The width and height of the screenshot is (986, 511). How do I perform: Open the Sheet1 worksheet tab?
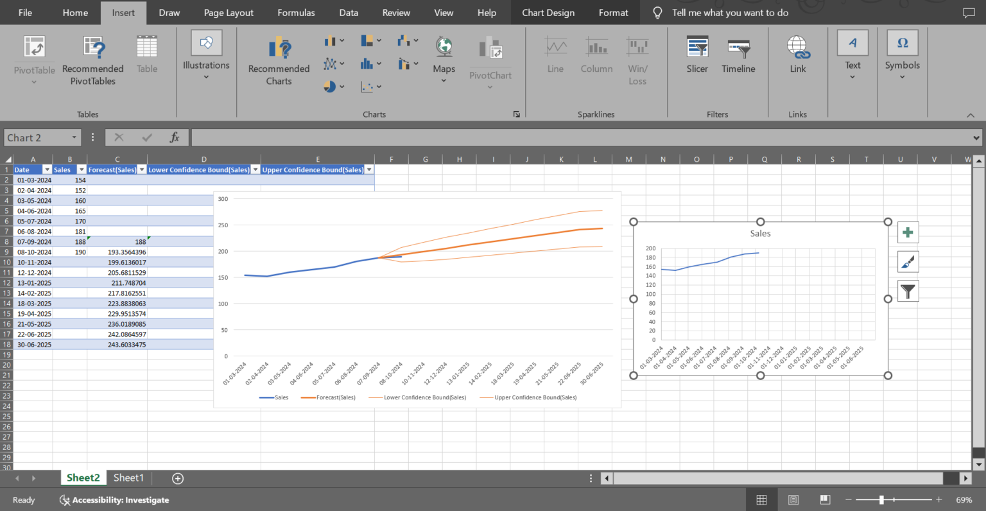coord(128,478)
